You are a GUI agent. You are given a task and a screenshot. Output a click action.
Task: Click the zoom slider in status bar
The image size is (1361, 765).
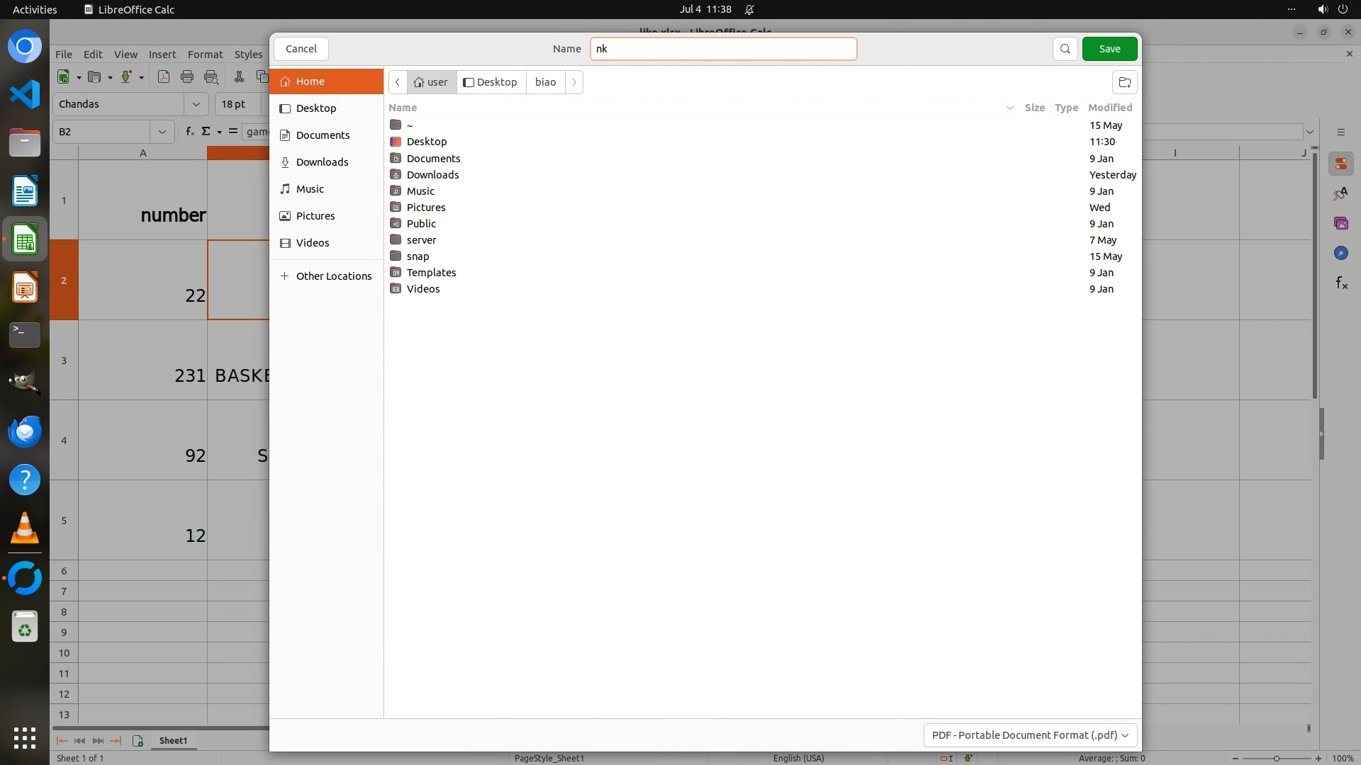pyautogui.click(x=1276, y=759)
